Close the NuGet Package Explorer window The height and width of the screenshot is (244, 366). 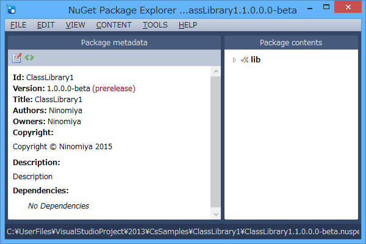pos(348,7)
